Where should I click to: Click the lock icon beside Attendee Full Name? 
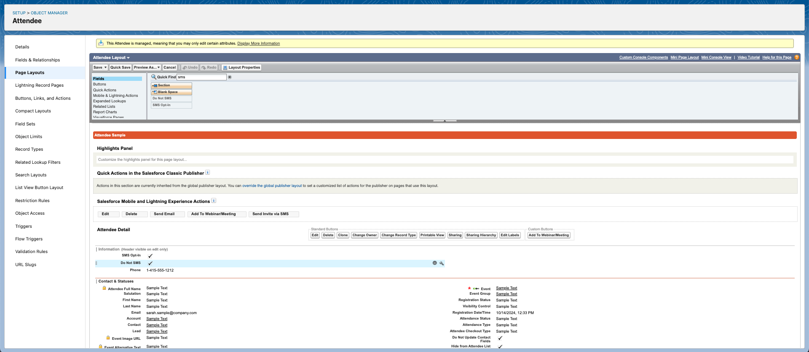point(104,288)
